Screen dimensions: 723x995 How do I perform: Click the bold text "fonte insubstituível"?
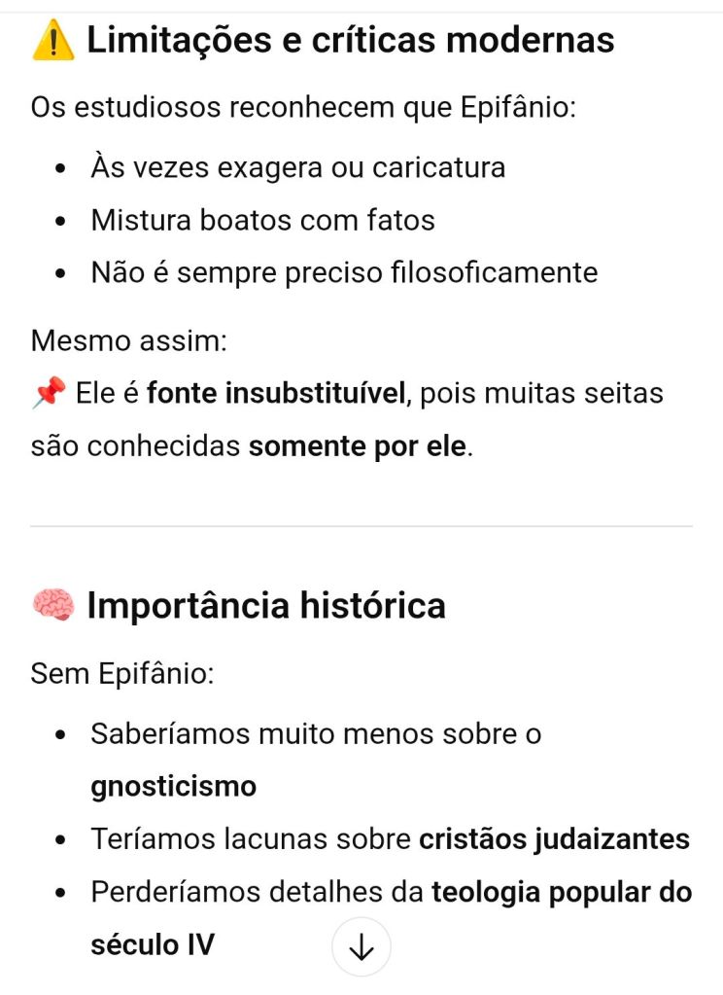point(280,395)
